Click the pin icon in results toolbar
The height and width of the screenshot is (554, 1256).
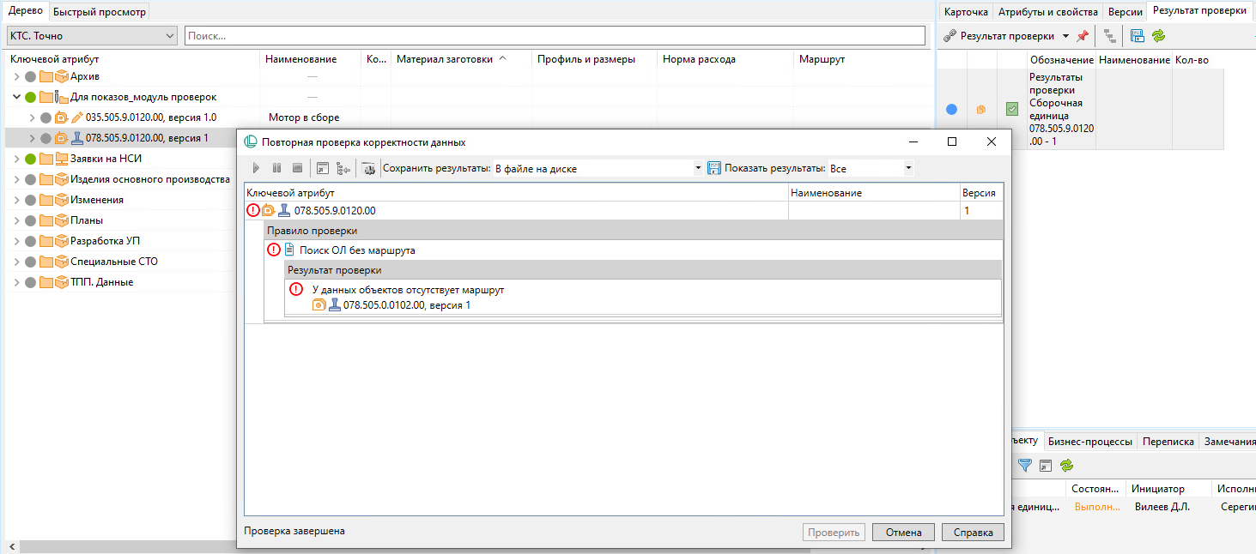pos(1082,36)
